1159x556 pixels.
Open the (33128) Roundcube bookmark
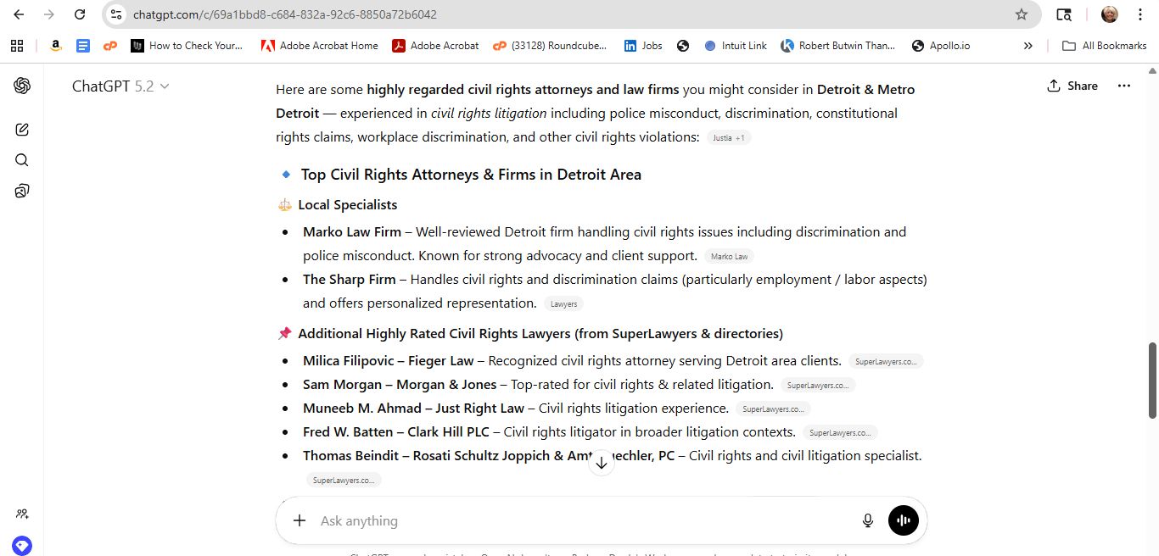coord(550,46)
